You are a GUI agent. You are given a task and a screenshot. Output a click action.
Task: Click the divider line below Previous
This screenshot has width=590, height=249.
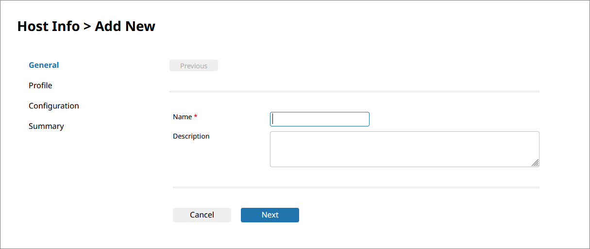[x=354, y=91]
